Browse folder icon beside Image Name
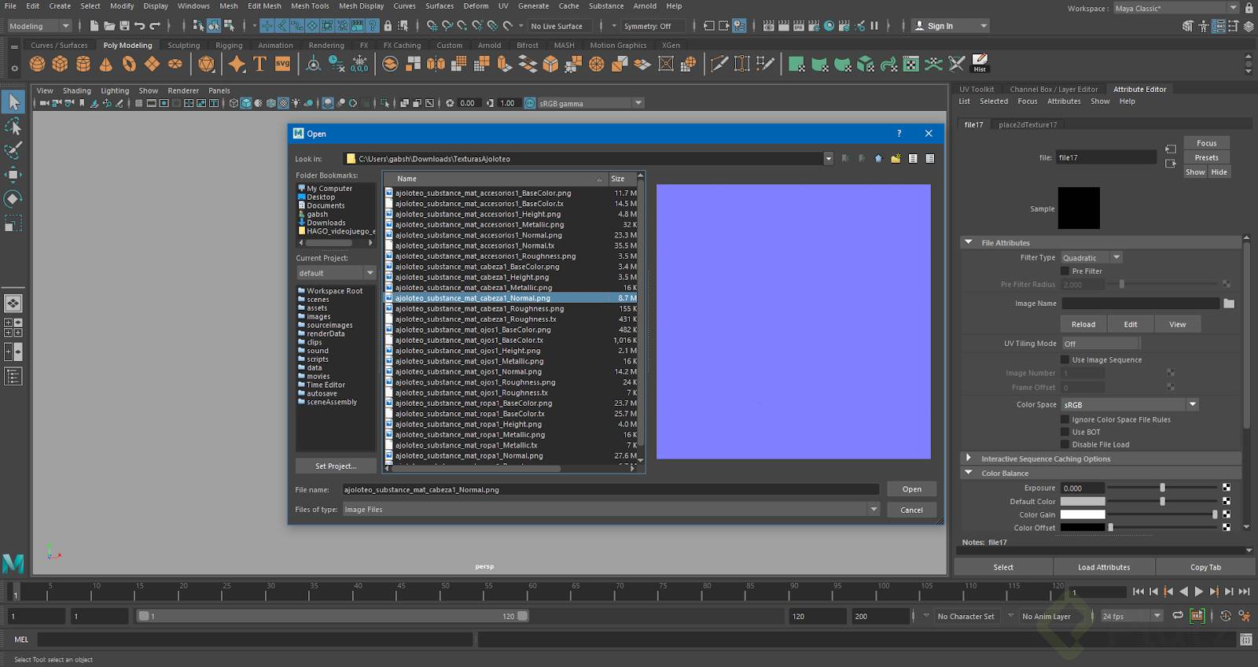This screenshot has height=667, width=1258. pos(1229,304)
